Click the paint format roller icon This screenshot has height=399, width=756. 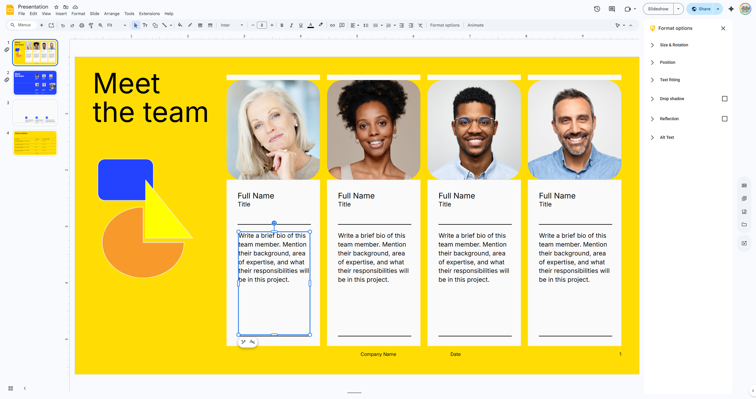(x=91, y=25)
